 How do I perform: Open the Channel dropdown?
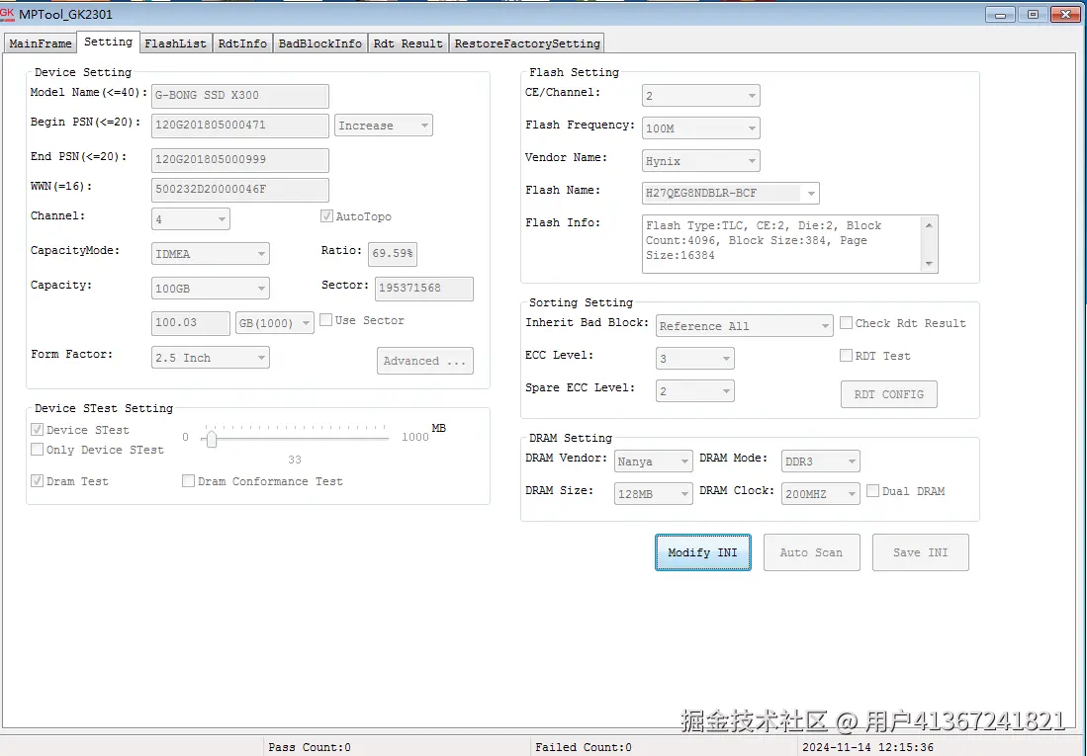point(191,219)
